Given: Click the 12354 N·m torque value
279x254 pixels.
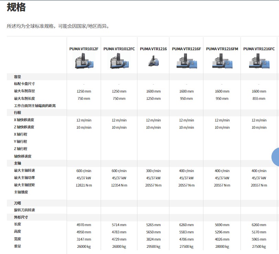Looking at the screenshot, I should pyautogui.click(x=119, y=186).
